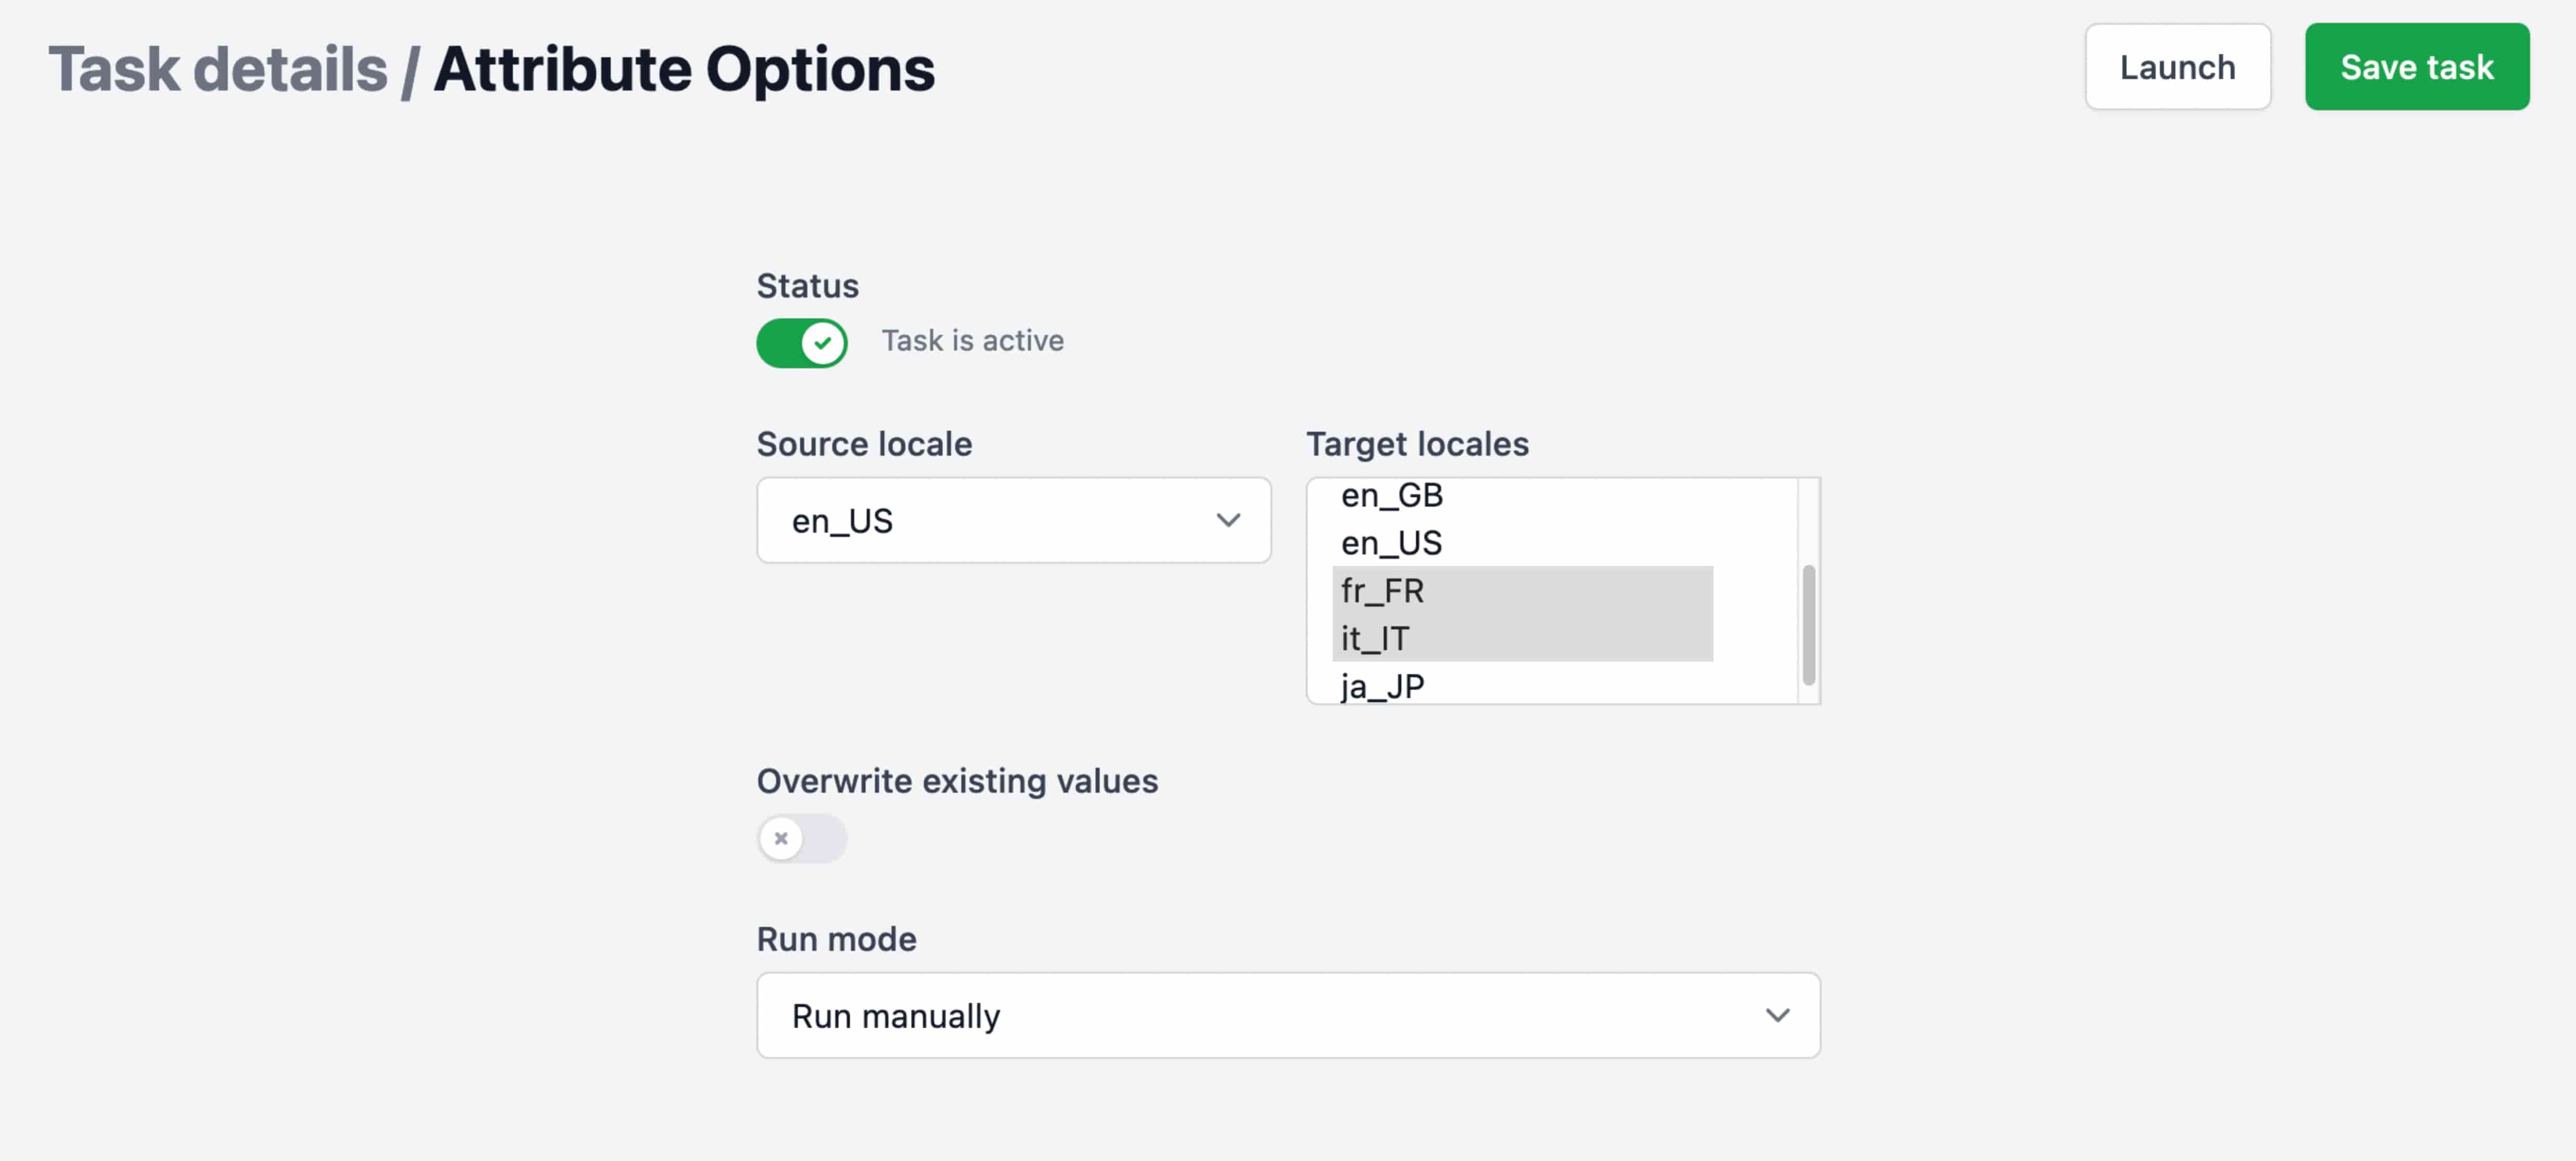Image resolution: width=2576 pixels, height=1161 pixels.
Task: Pick it_IT from the Target locales list
Action: coord(1375,638)
